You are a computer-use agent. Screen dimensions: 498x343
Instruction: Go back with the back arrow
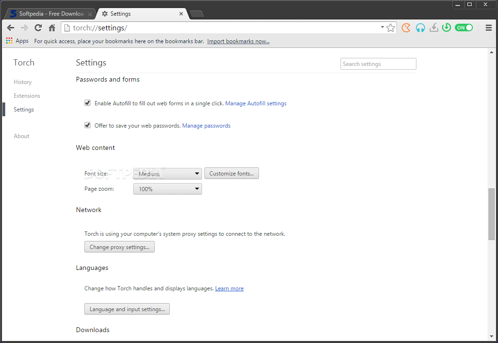pyautogui.click(x=11, y=28)
